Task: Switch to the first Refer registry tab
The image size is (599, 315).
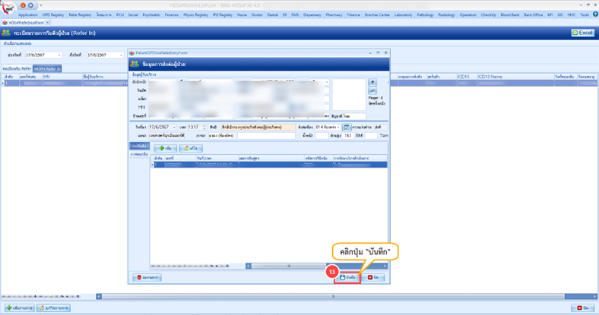Action: click(17, 68)
